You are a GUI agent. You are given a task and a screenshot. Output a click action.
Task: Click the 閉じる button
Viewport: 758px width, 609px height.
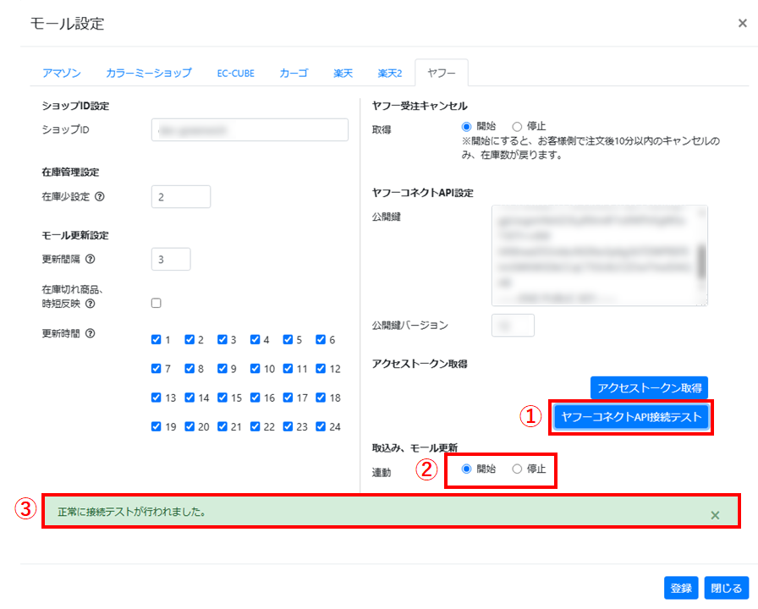click(726, 588)
